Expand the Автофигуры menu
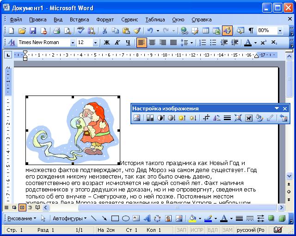The width and height of the screenshot is (296, 236). pos(70,218)
